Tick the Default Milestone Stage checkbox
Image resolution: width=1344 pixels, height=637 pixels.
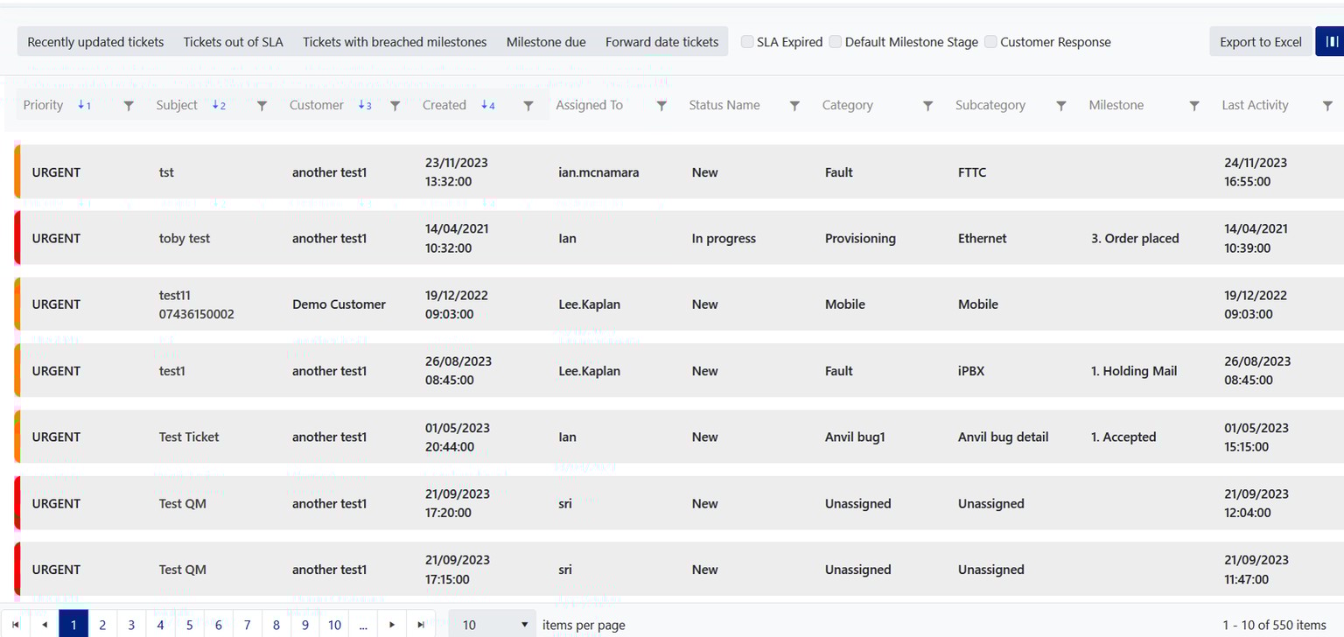(836, 42)
